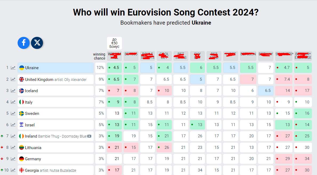Screen dimensions: 317x175
Task: Click Ukraine's 12% winning chance cell
Action: (100, 68)
